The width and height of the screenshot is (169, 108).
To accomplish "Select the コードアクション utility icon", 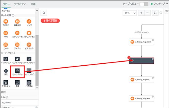I will [29, 59].
